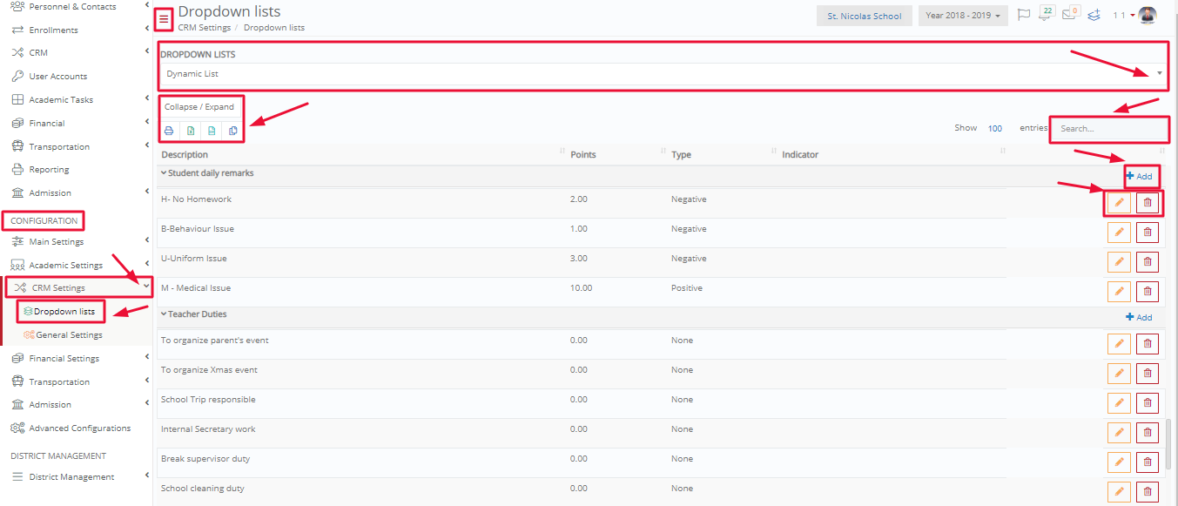1178x506 pixels.
Task: Edit School cleaning duty row
Action: click(x=1119, y=492)
